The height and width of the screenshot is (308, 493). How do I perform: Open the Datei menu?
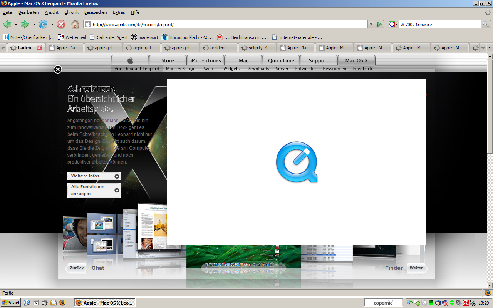pos(8,12)
